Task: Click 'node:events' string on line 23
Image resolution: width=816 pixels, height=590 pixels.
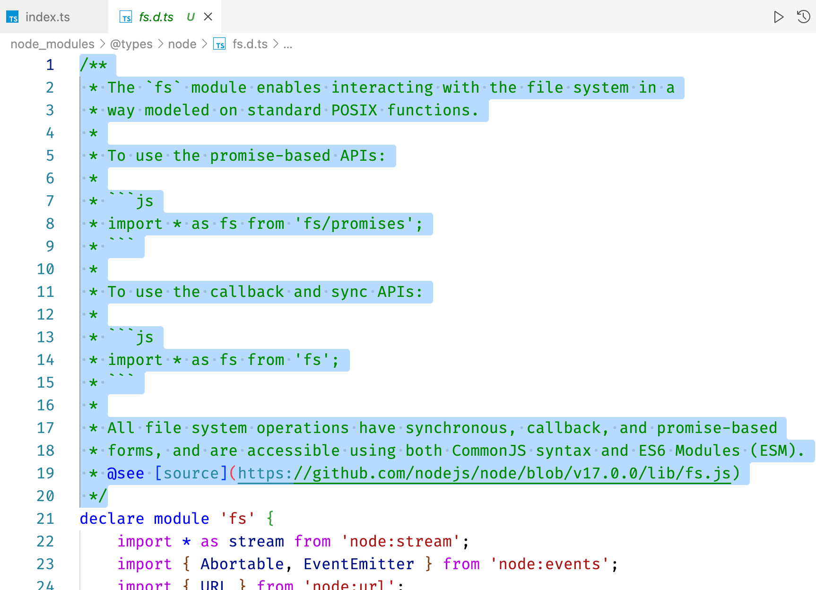Action: point(550,564)
